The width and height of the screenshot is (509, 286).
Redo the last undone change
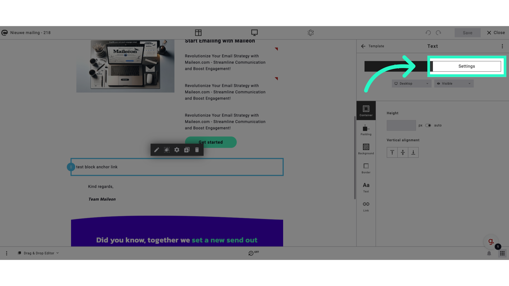[x=438, y=33]
